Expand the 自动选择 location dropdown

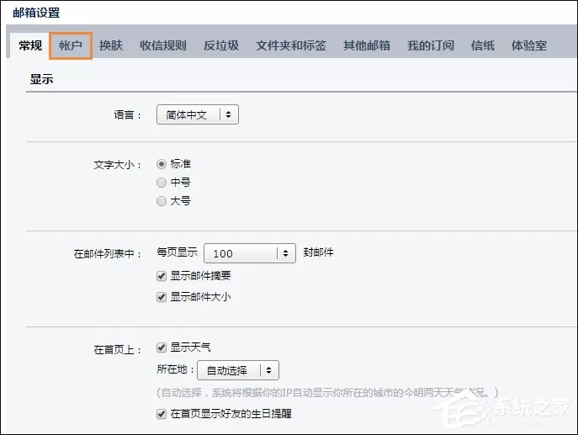(238, 370)
